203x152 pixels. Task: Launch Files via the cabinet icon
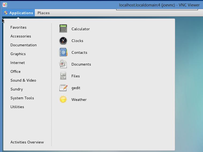point(63,75)
